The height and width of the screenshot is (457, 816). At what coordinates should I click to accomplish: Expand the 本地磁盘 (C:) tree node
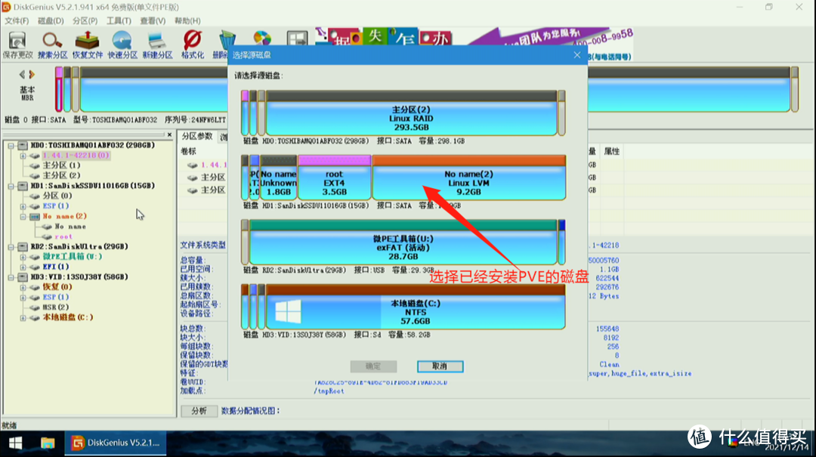[x=23, y=317]
